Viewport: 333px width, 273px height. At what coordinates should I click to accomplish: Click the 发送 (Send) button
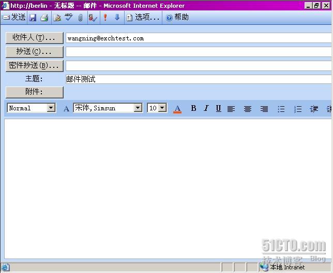click(14, 18)
